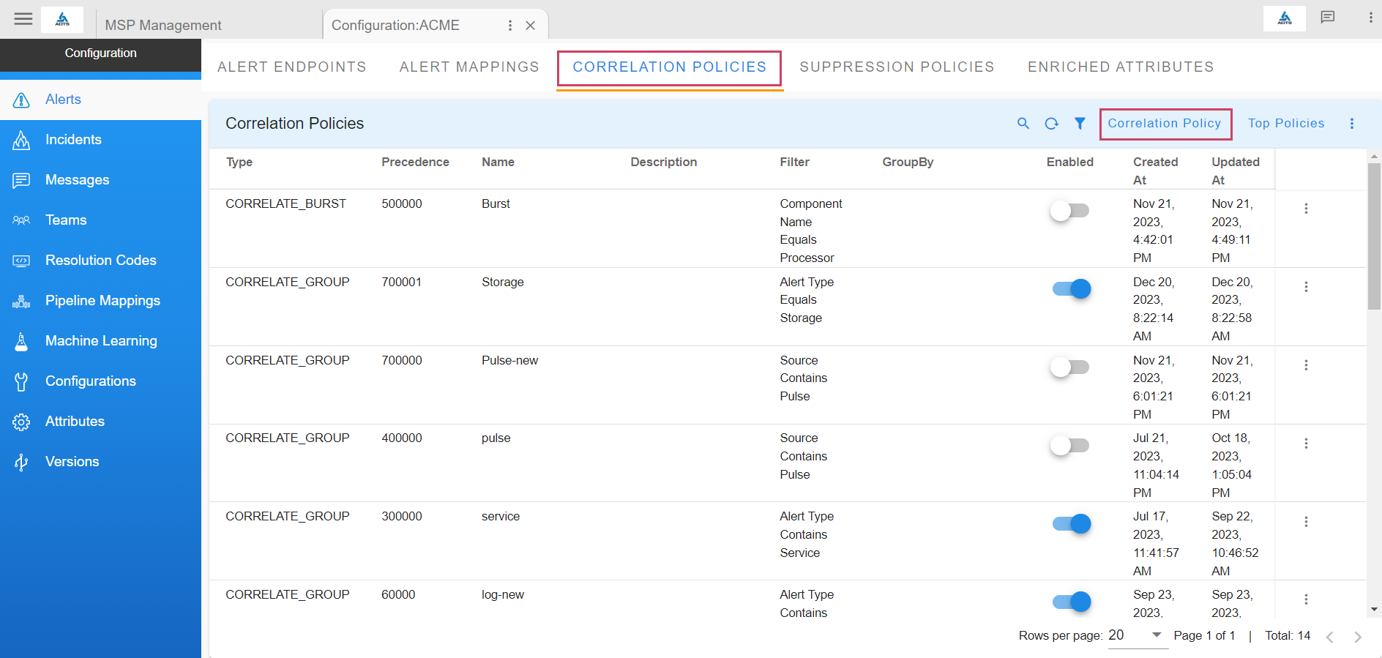Click the search icon in Correlation Policies header

coord(1023,124)
